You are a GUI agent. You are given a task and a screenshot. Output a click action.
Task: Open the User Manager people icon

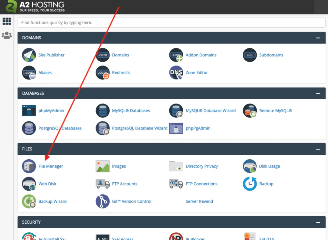pos(7,35)
